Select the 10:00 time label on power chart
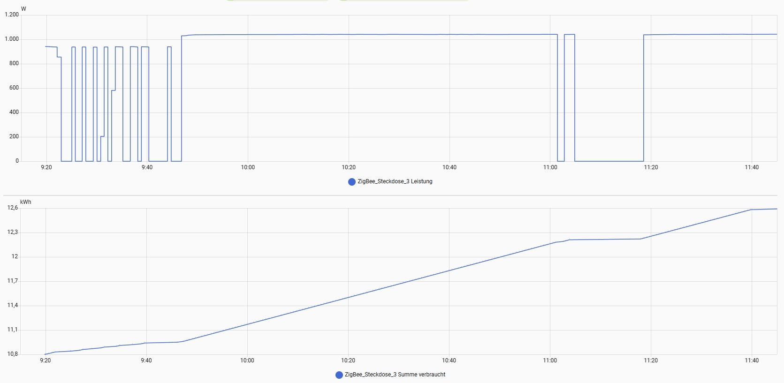This screenshot has height=383, width=784. pyautogui.click(x=248, y=167)
